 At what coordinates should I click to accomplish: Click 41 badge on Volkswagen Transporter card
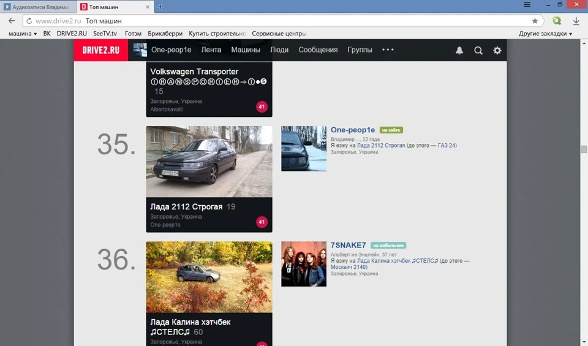point(262,107)
